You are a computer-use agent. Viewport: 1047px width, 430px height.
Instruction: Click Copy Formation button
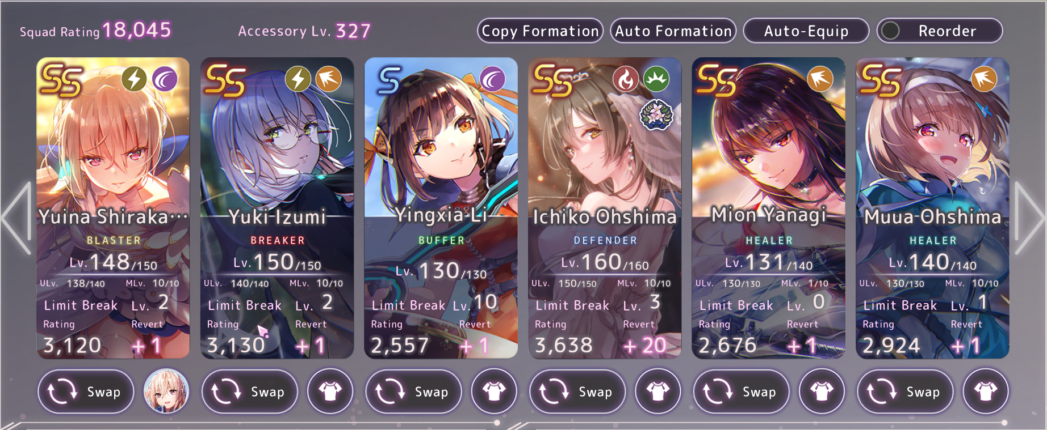click(540, 31)
